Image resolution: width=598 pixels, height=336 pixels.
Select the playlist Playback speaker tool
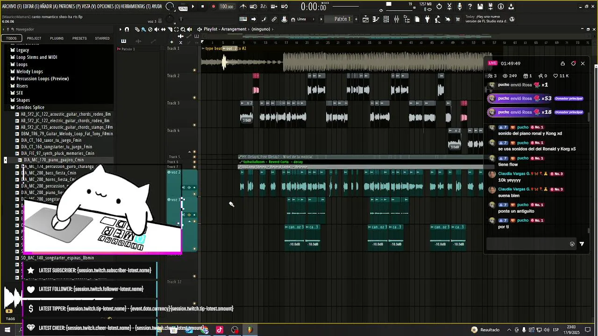[189, 29]
